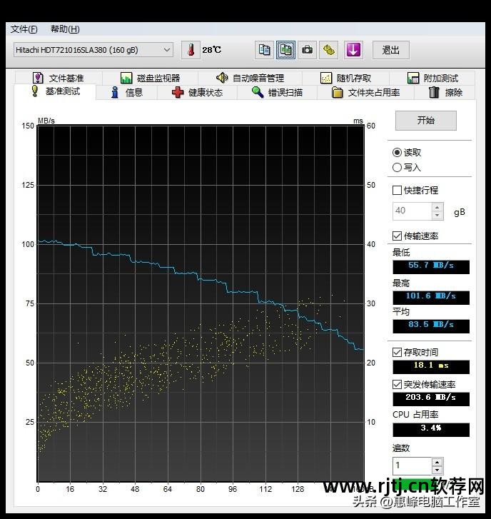Click the camera save screenshot icon
Image resolution: width=491 pixels, height=519 pixels.
[x=307, y=50]
